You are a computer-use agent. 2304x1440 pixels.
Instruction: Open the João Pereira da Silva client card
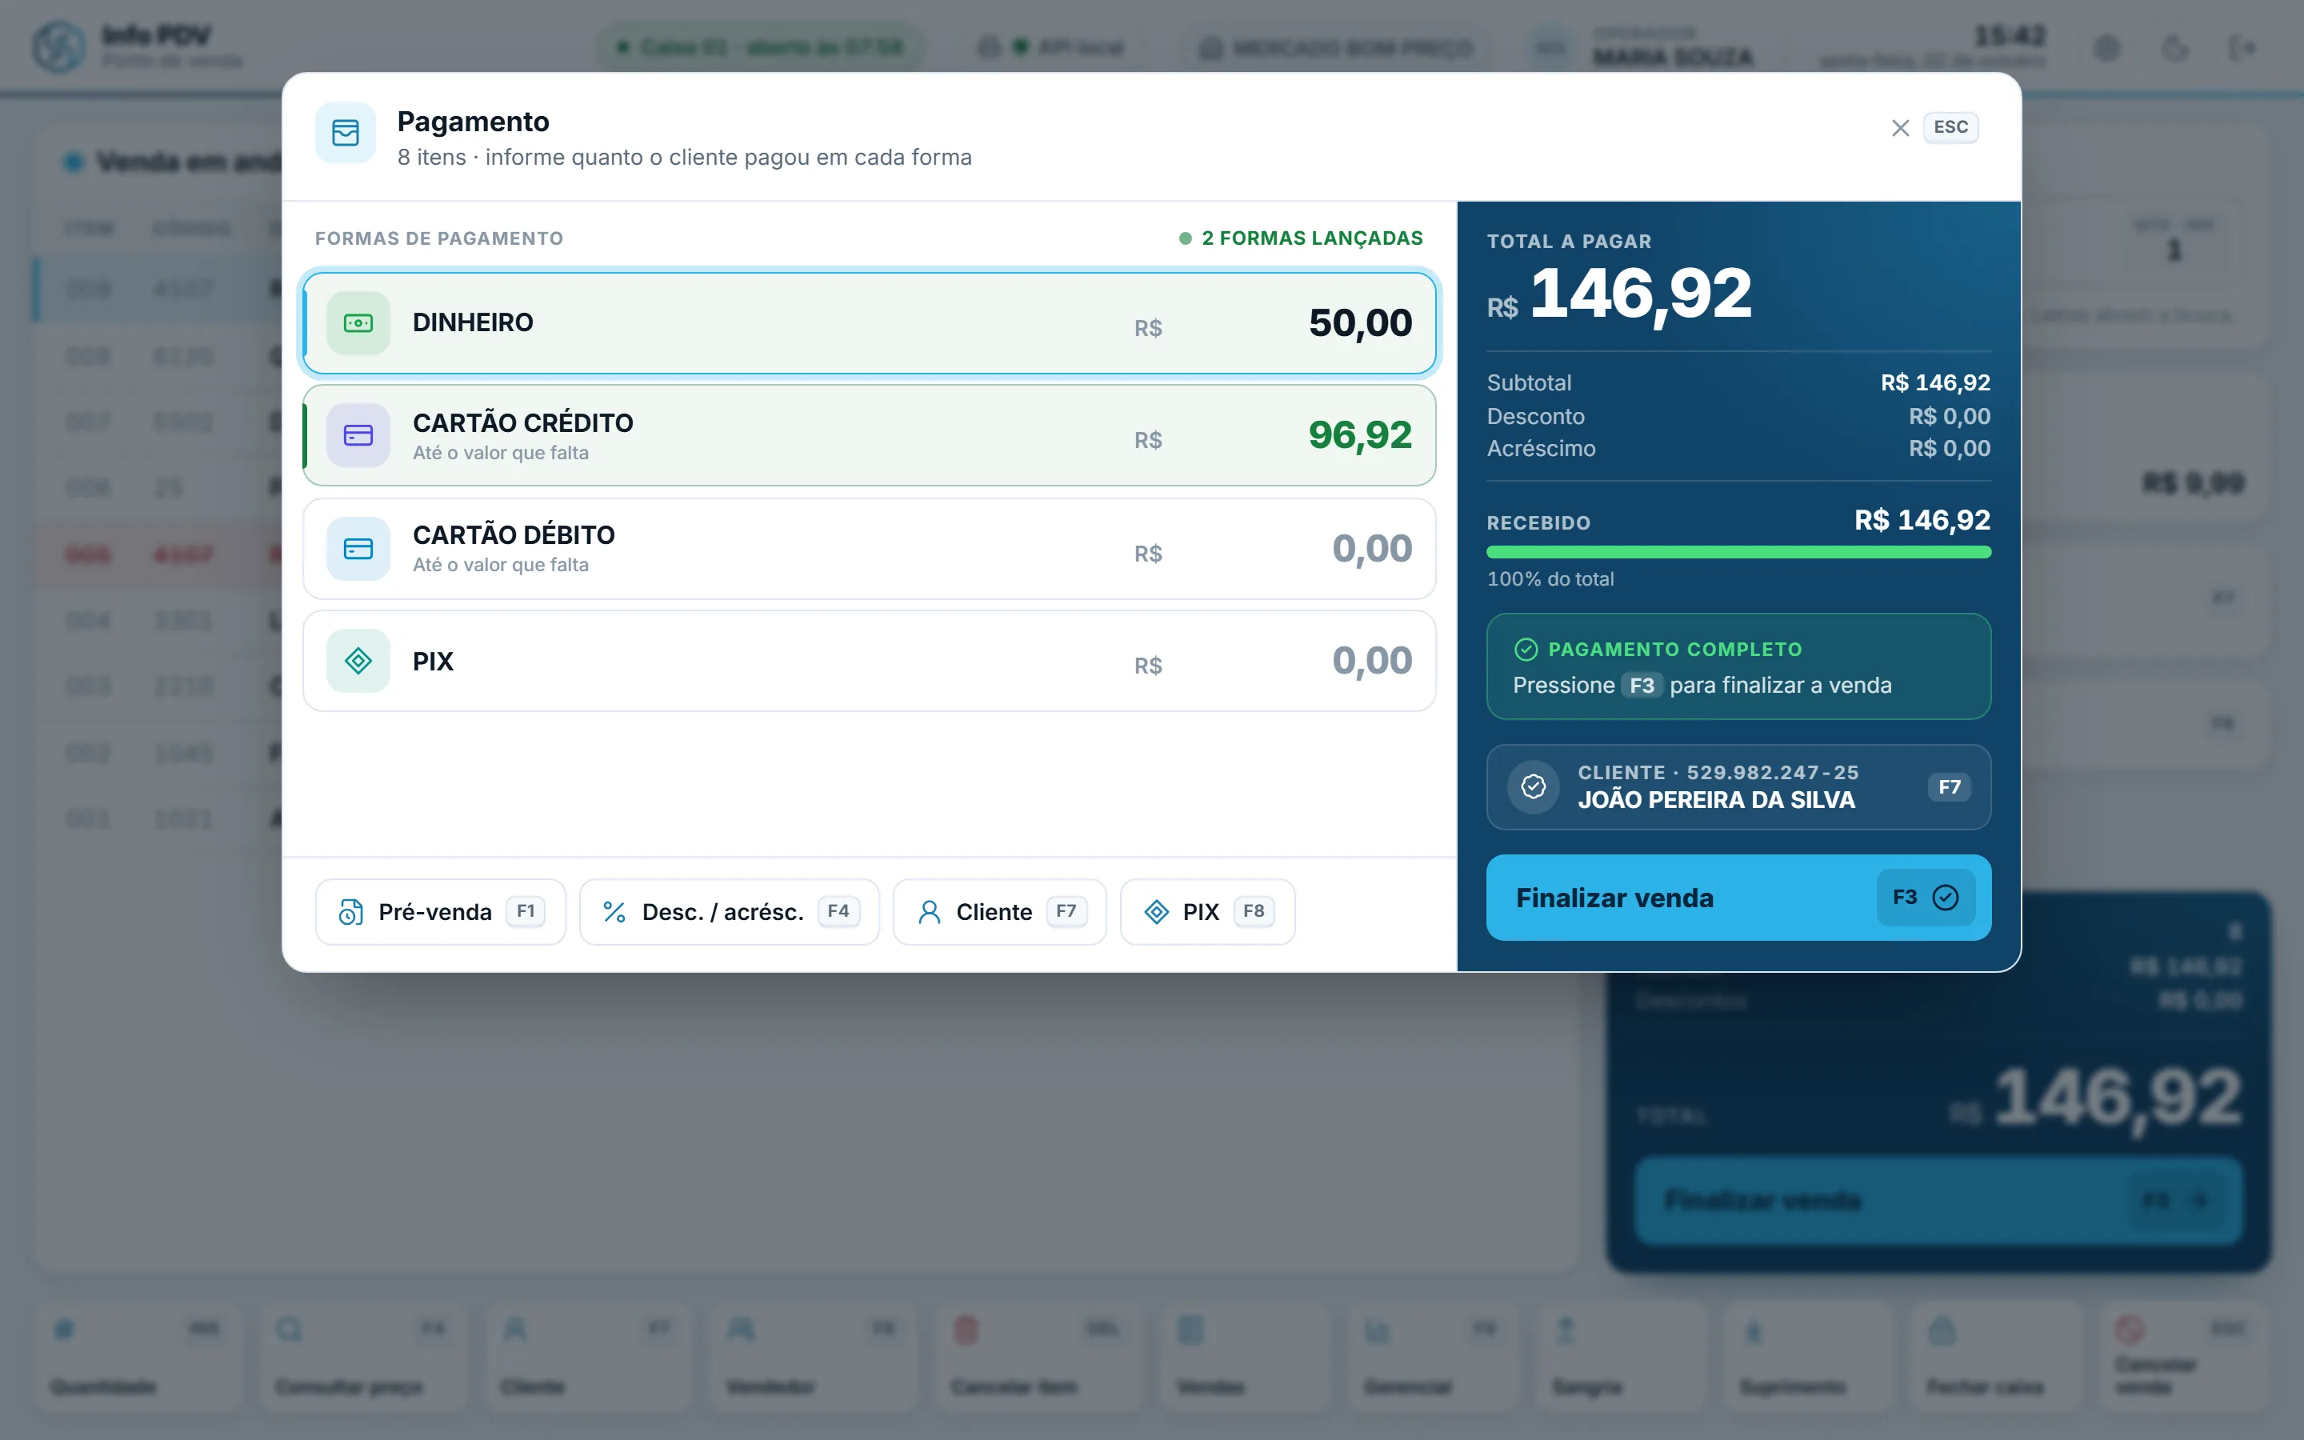click(x=1738, y=786)
